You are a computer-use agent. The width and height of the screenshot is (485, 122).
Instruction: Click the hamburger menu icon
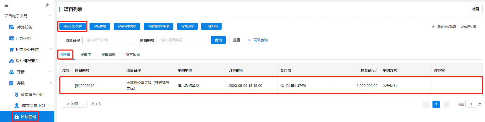pyautogui.click(x=6, y=5)
